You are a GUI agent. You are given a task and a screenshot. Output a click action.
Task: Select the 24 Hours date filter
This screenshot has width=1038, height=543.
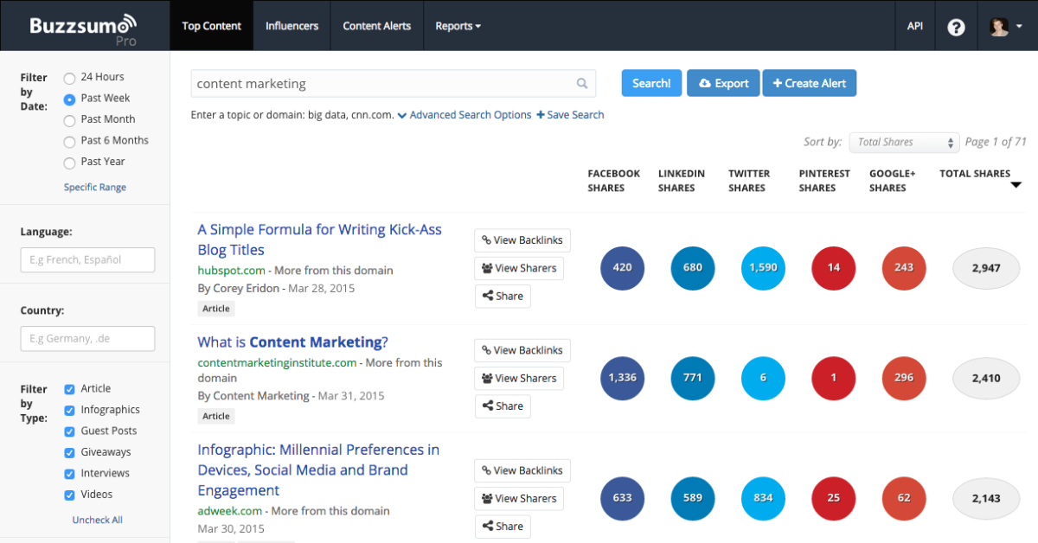tap(69, 78)
